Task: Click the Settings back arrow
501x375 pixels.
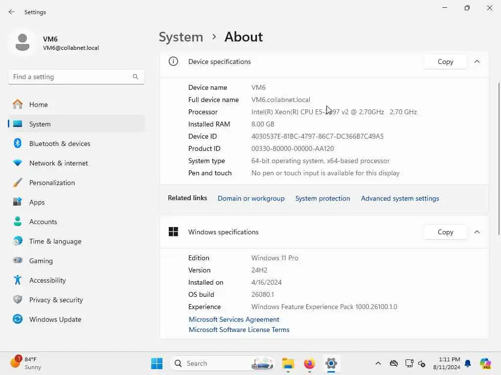Action: pos(12,12)
